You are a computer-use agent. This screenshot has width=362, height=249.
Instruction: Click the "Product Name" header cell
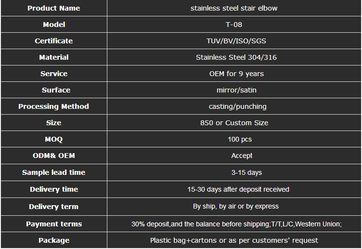coord(54,8)
